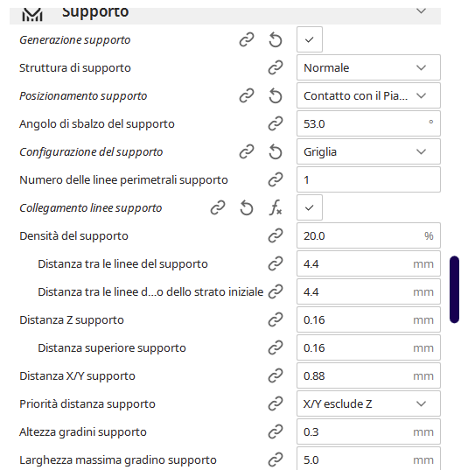Open Posizionamento supporto dropdown
This screenshot has width=468, height=470.
click(368, 95)
